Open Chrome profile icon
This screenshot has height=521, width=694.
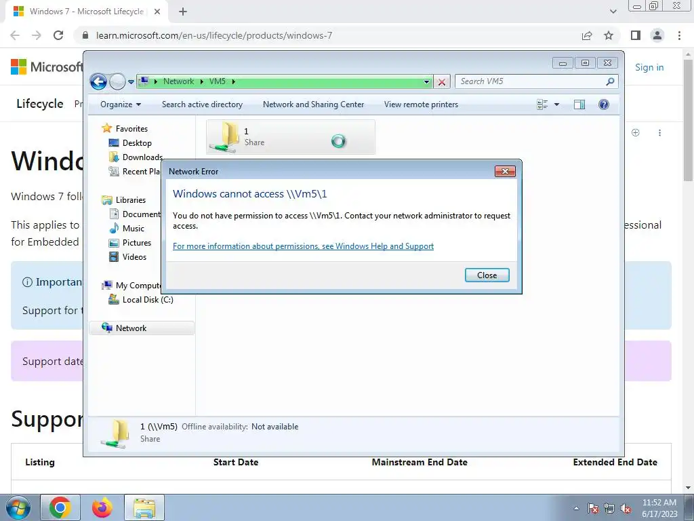tap(657, 35)
